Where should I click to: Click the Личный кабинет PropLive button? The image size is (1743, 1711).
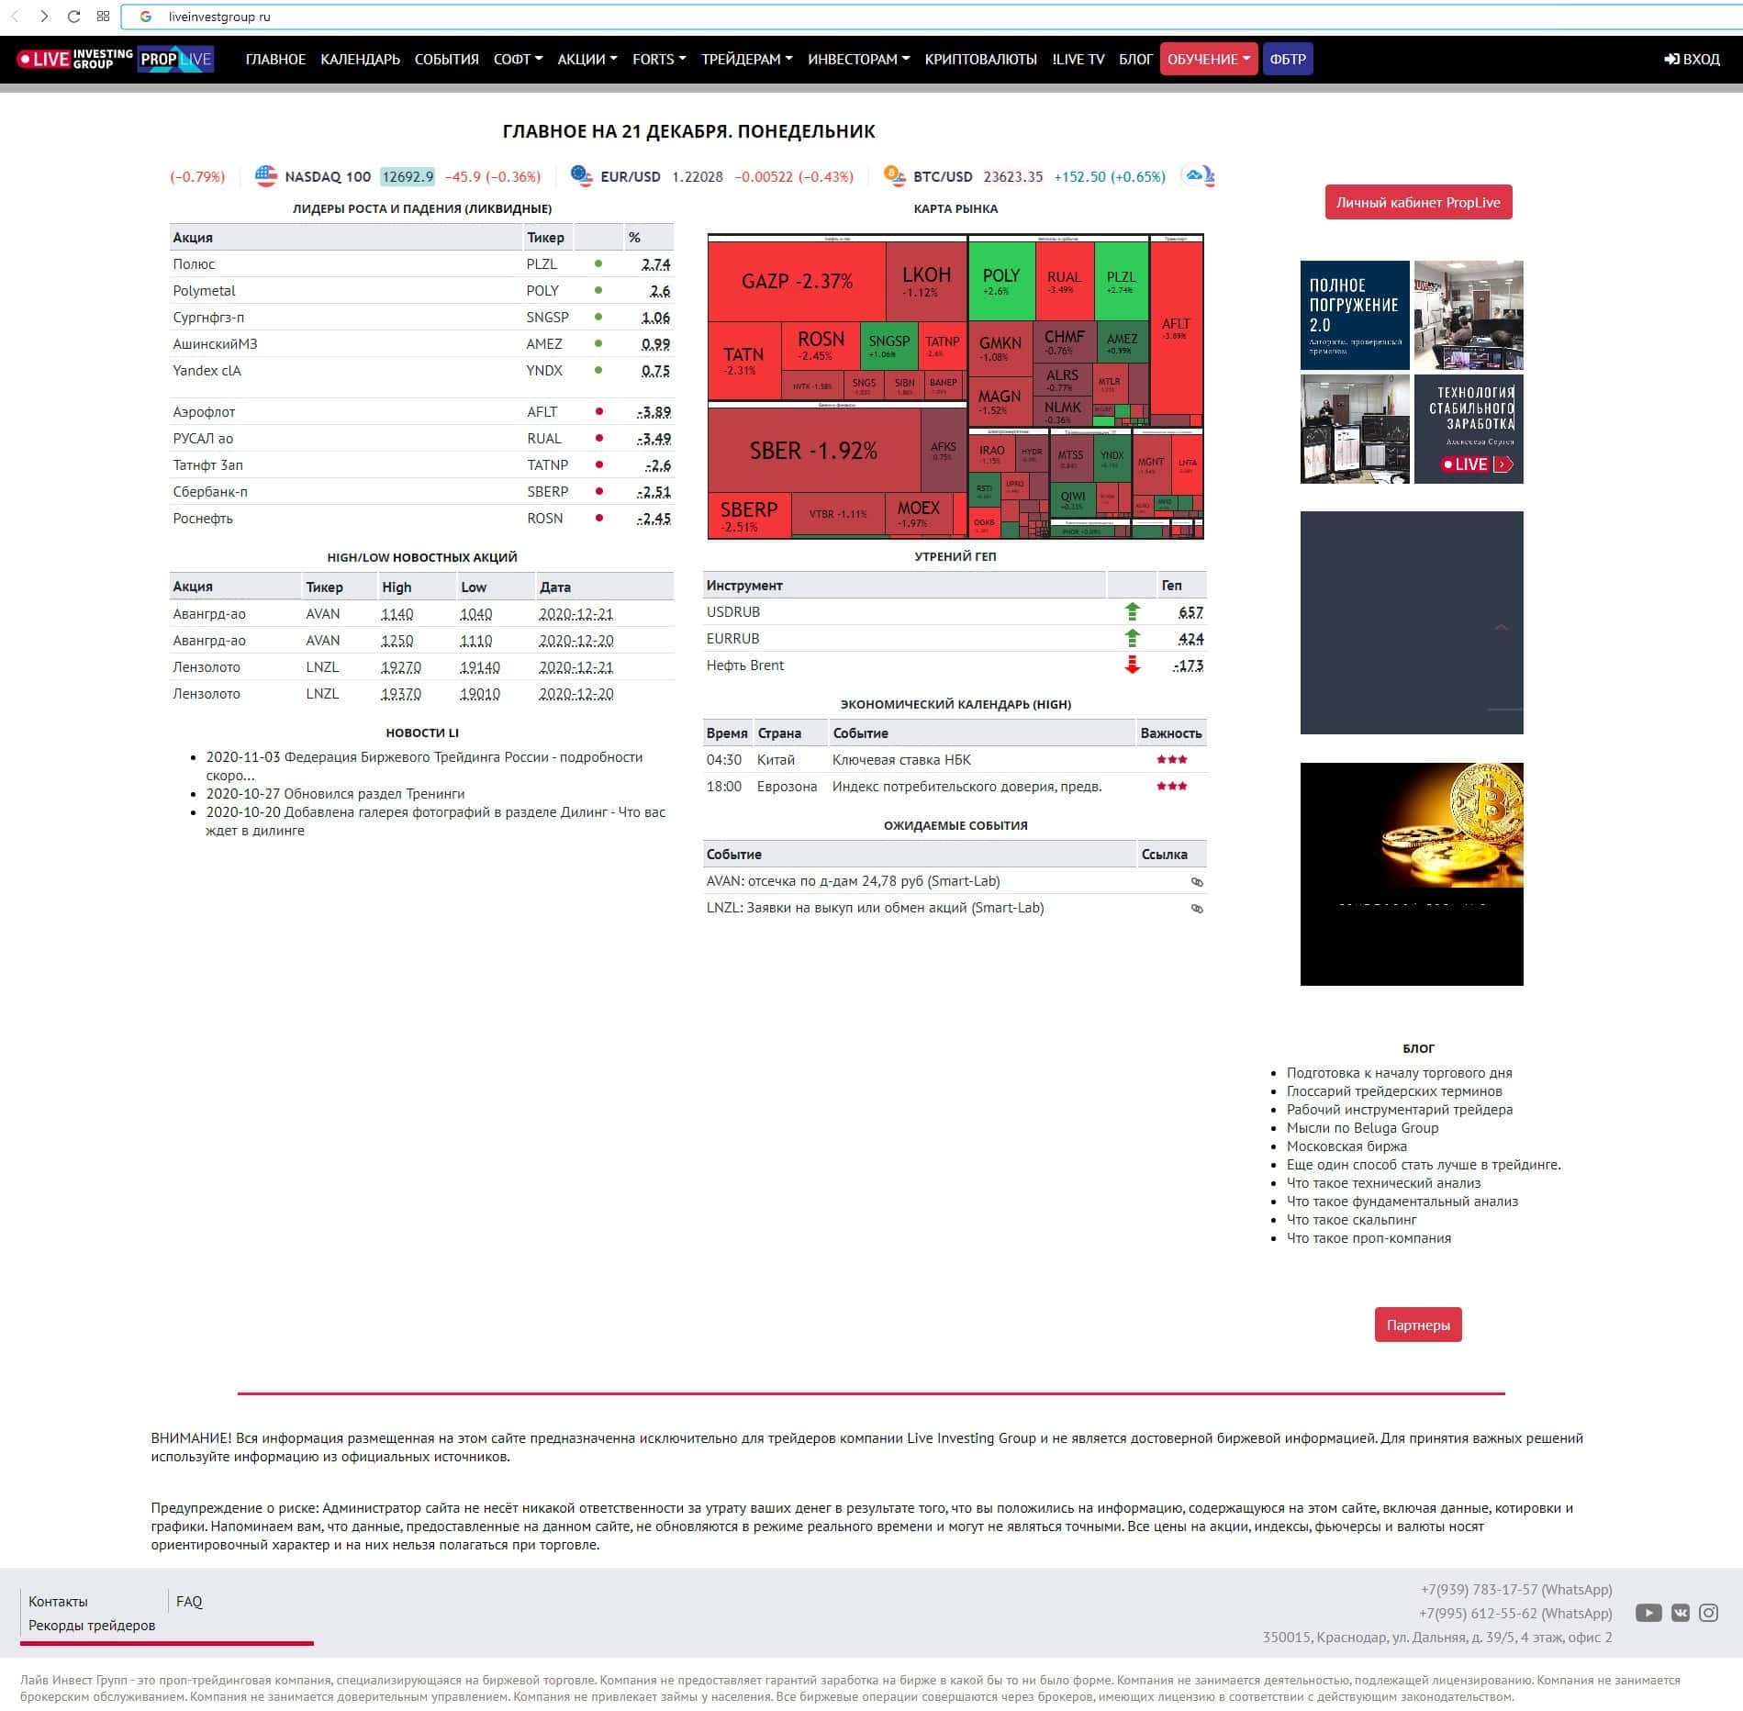1418,203
